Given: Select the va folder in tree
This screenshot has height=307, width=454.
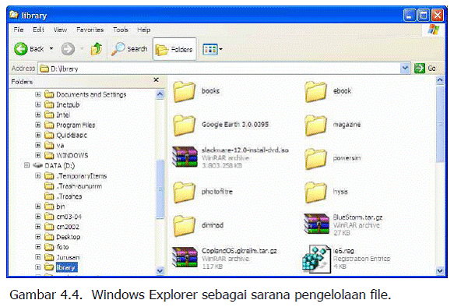Looking at the screenshot, I should pos(55,145).
